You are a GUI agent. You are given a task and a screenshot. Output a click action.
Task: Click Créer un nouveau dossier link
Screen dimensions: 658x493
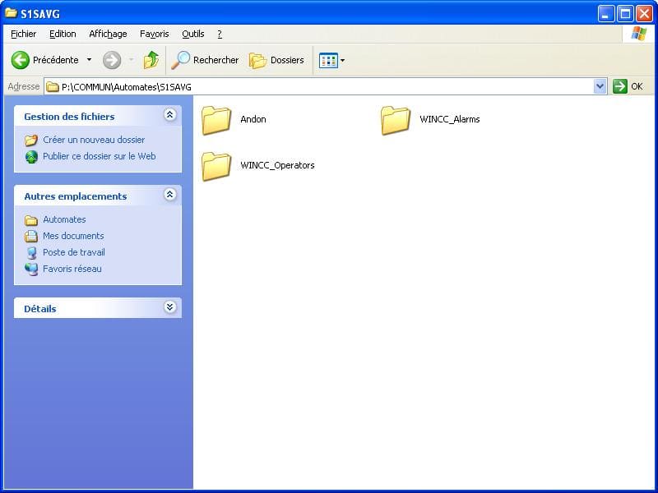[94, 140]
